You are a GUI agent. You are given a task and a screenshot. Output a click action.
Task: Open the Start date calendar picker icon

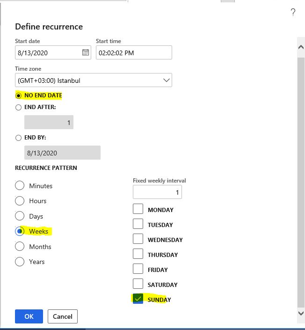86,52
